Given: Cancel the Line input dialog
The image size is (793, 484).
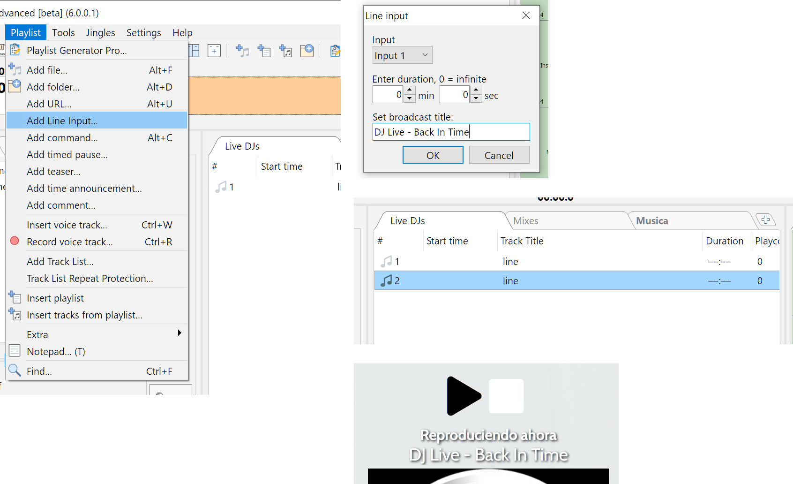Looking at the screenshot, I should pos(499,155).
